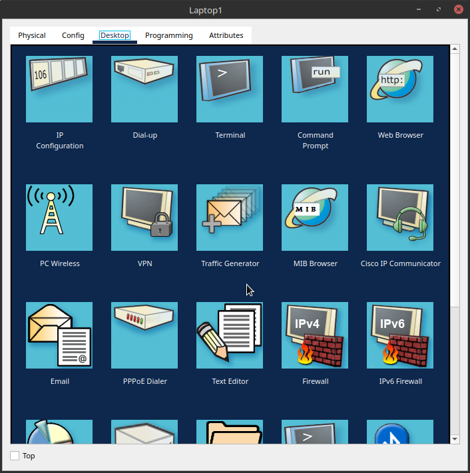Open the IPv4 Firewall settings
This screenshot has height=473, width=470.
(315, 335)
